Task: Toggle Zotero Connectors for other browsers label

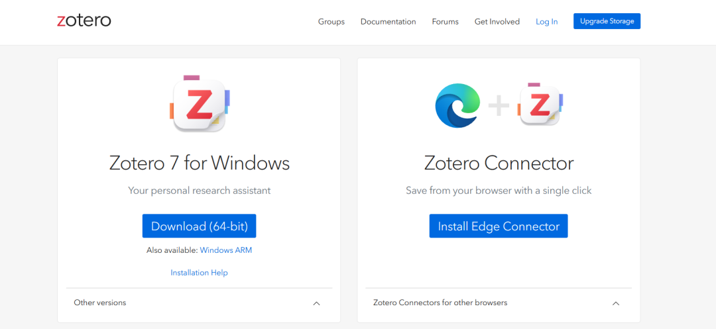Action: 440,303
